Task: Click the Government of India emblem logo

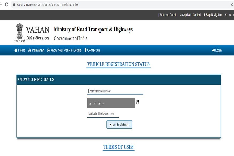Action: pyautogui.click(x=20, y=33)
